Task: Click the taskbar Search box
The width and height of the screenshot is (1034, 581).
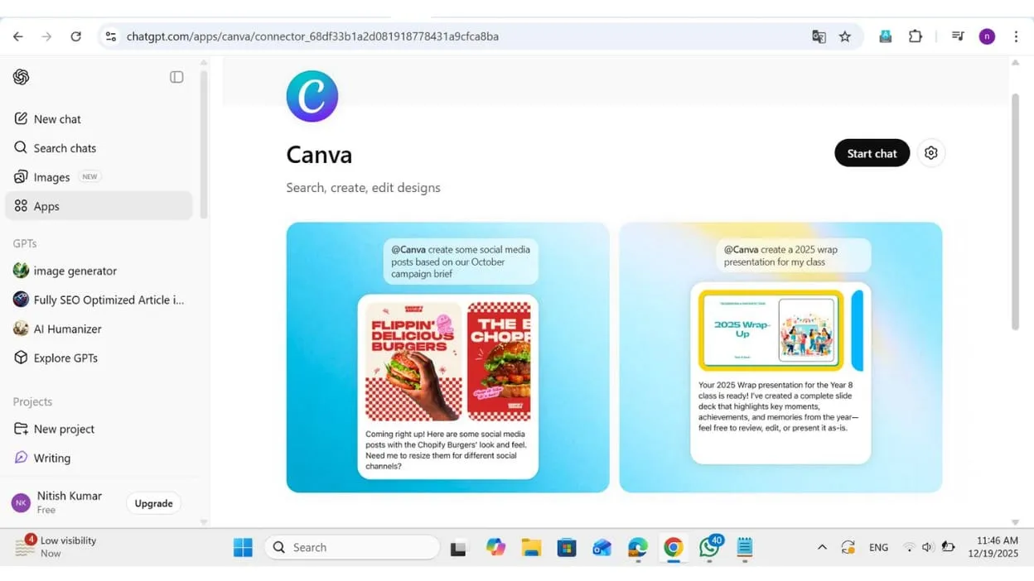Action: point(352,547)
